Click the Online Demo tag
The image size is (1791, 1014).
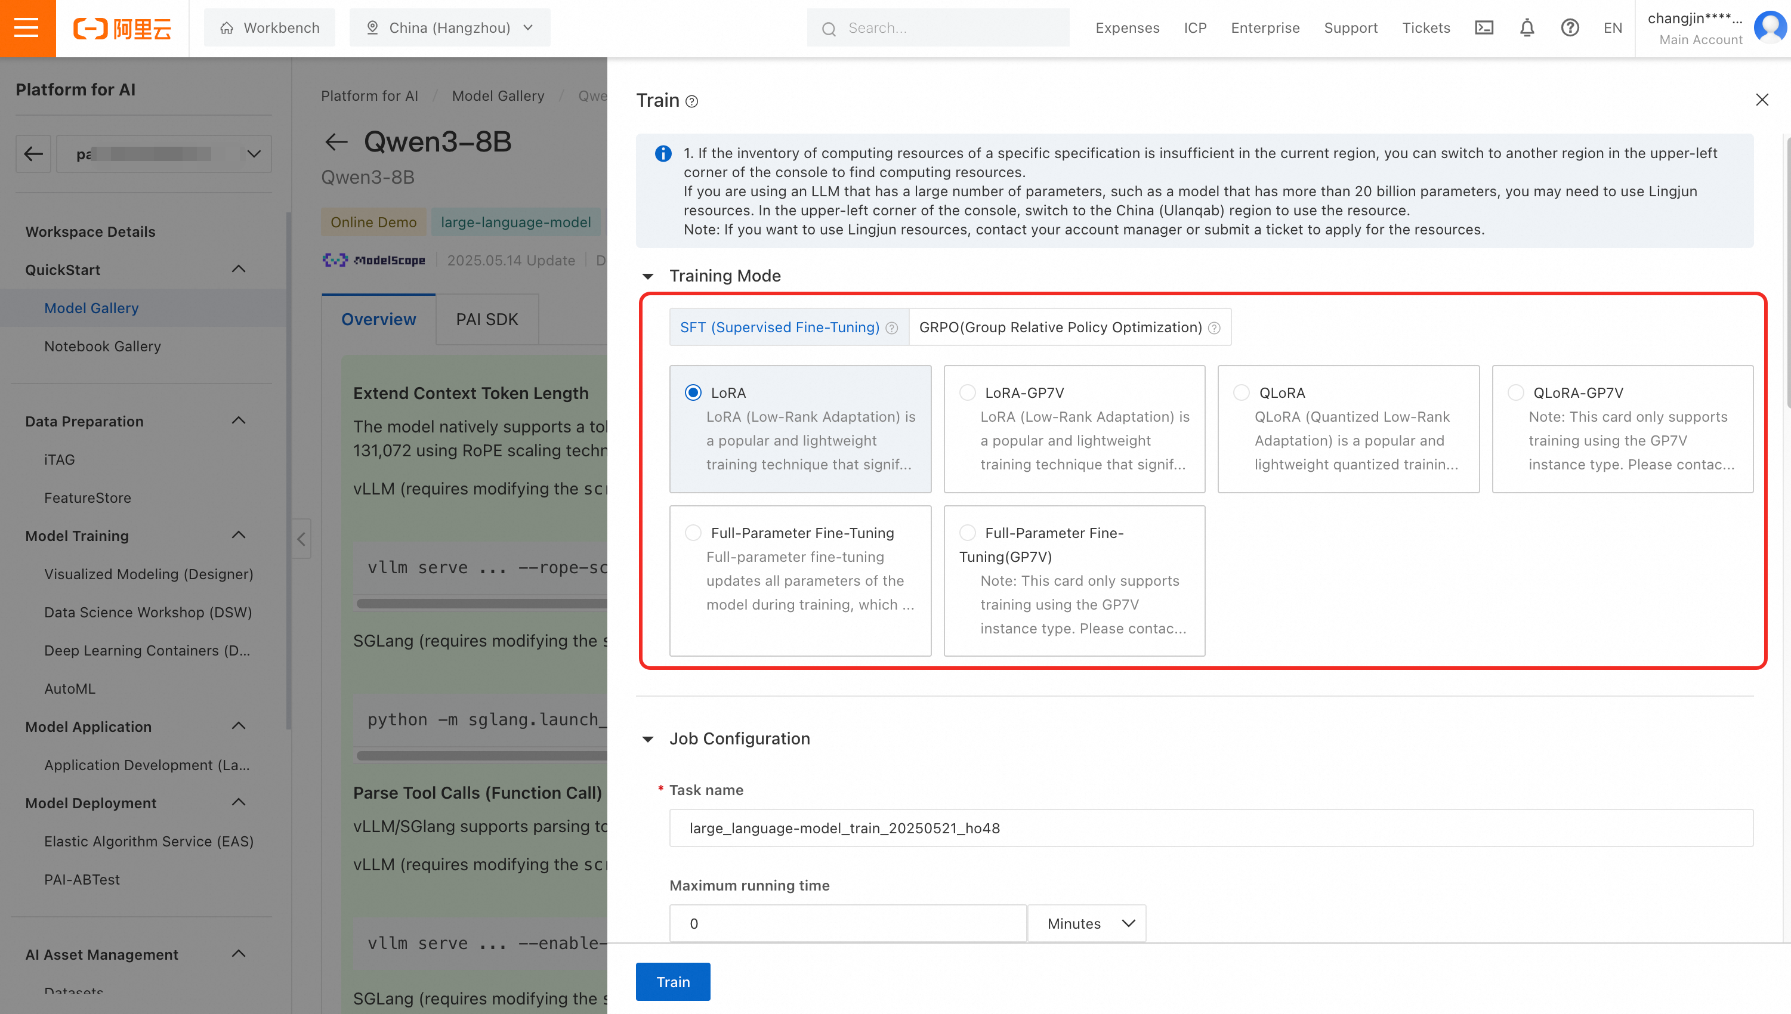(373, 222)
